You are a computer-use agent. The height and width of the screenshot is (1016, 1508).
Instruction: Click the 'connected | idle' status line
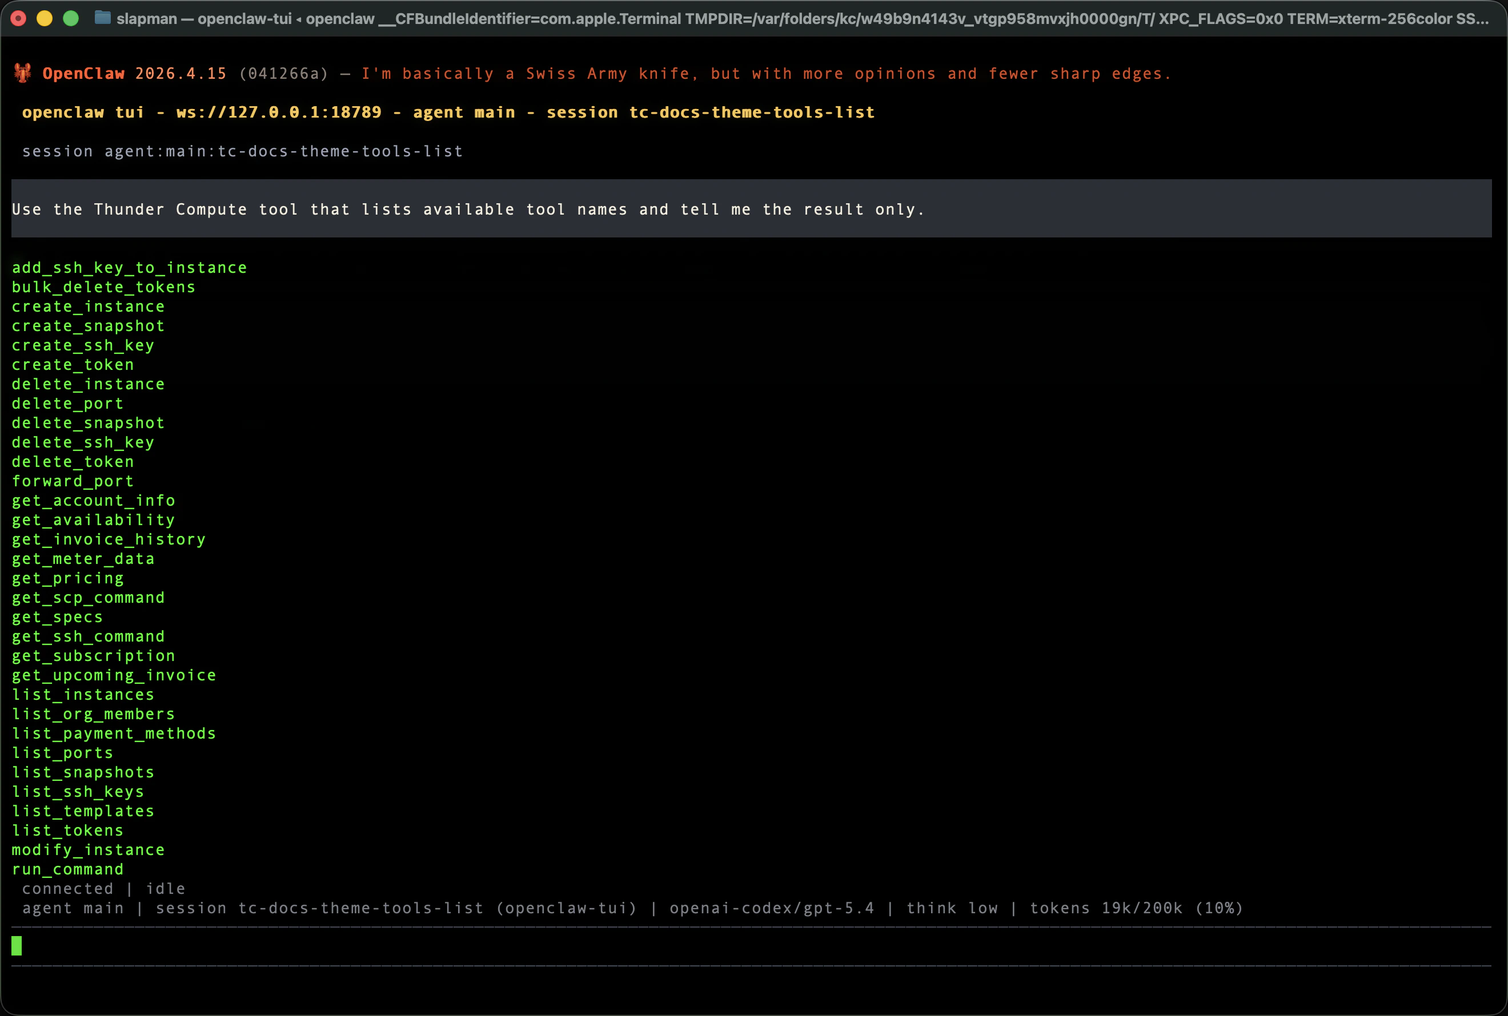click(x=104, y=889)
